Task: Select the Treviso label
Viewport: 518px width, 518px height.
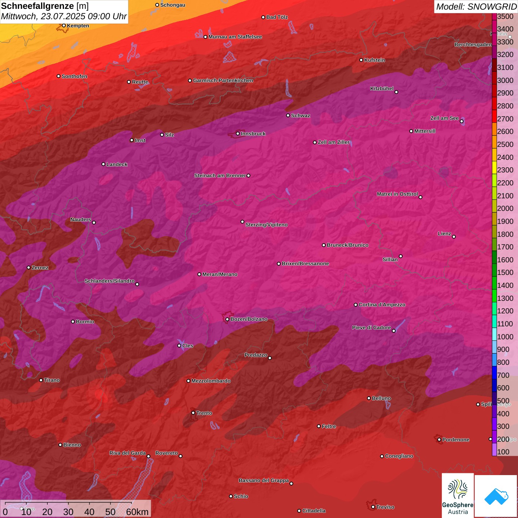Action: [385, 507]
